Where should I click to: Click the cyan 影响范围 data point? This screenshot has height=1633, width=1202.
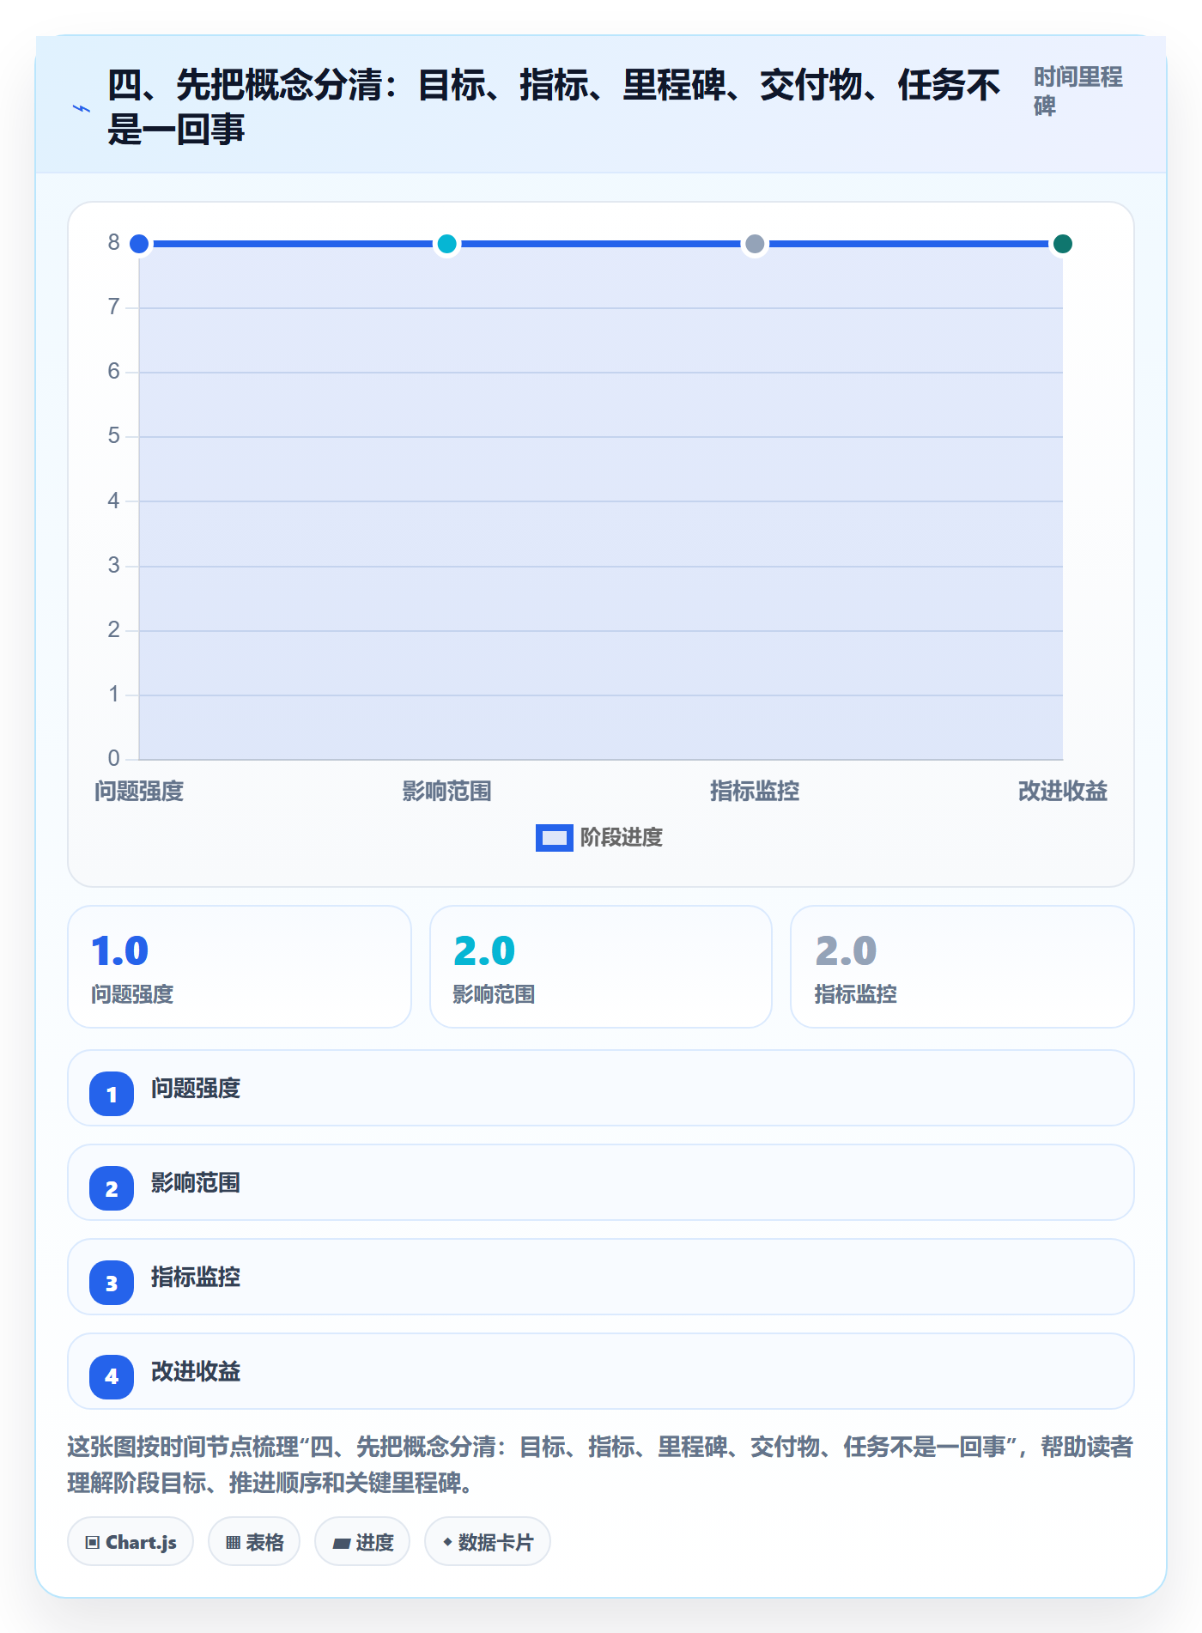coord(446,244)
